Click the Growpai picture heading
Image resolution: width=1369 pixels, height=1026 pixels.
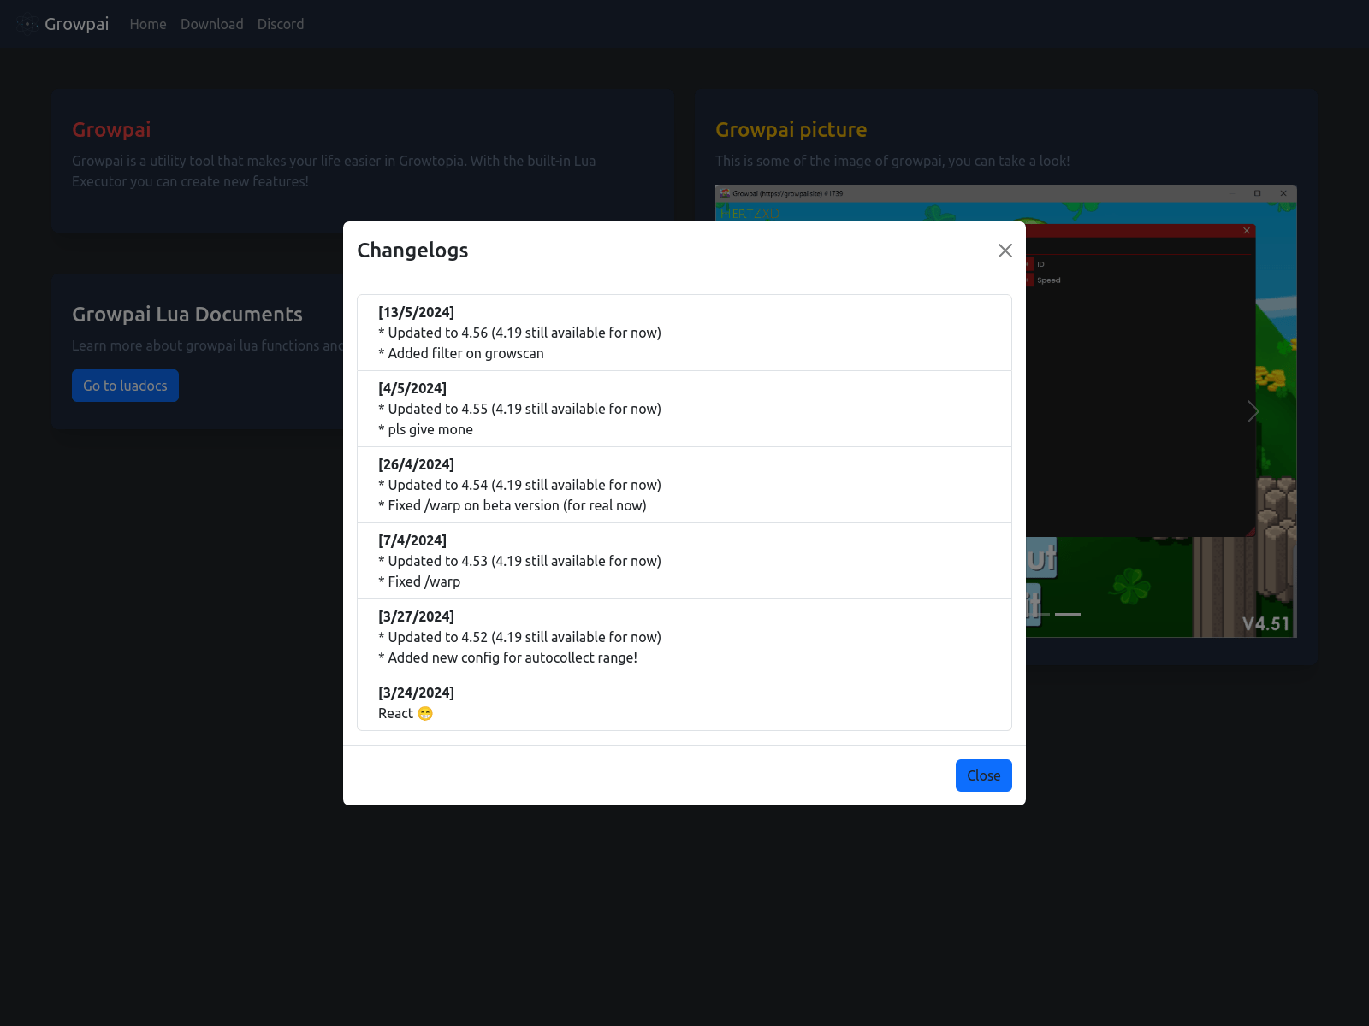pyautogui.click(x=791, y=130)
